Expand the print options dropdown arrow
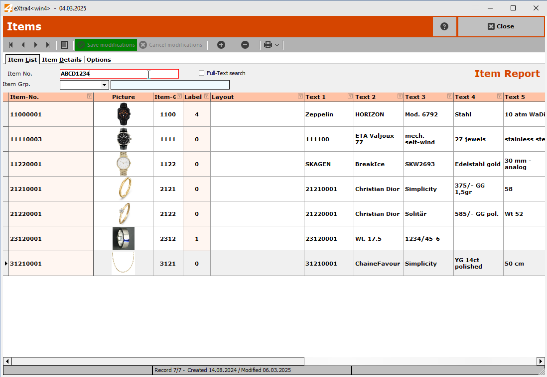The height and width of the screenshot is (377, 547). (x=277, y=45)
